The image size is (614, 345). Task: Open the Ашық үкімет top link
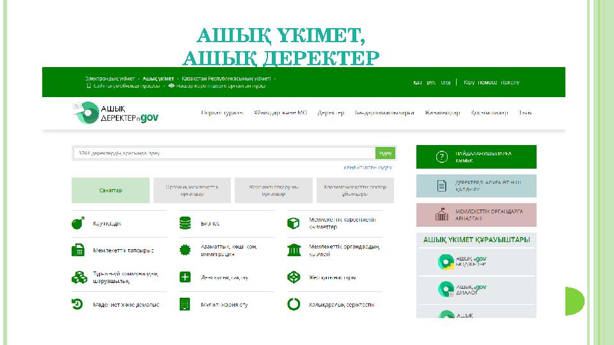(158, 78)
